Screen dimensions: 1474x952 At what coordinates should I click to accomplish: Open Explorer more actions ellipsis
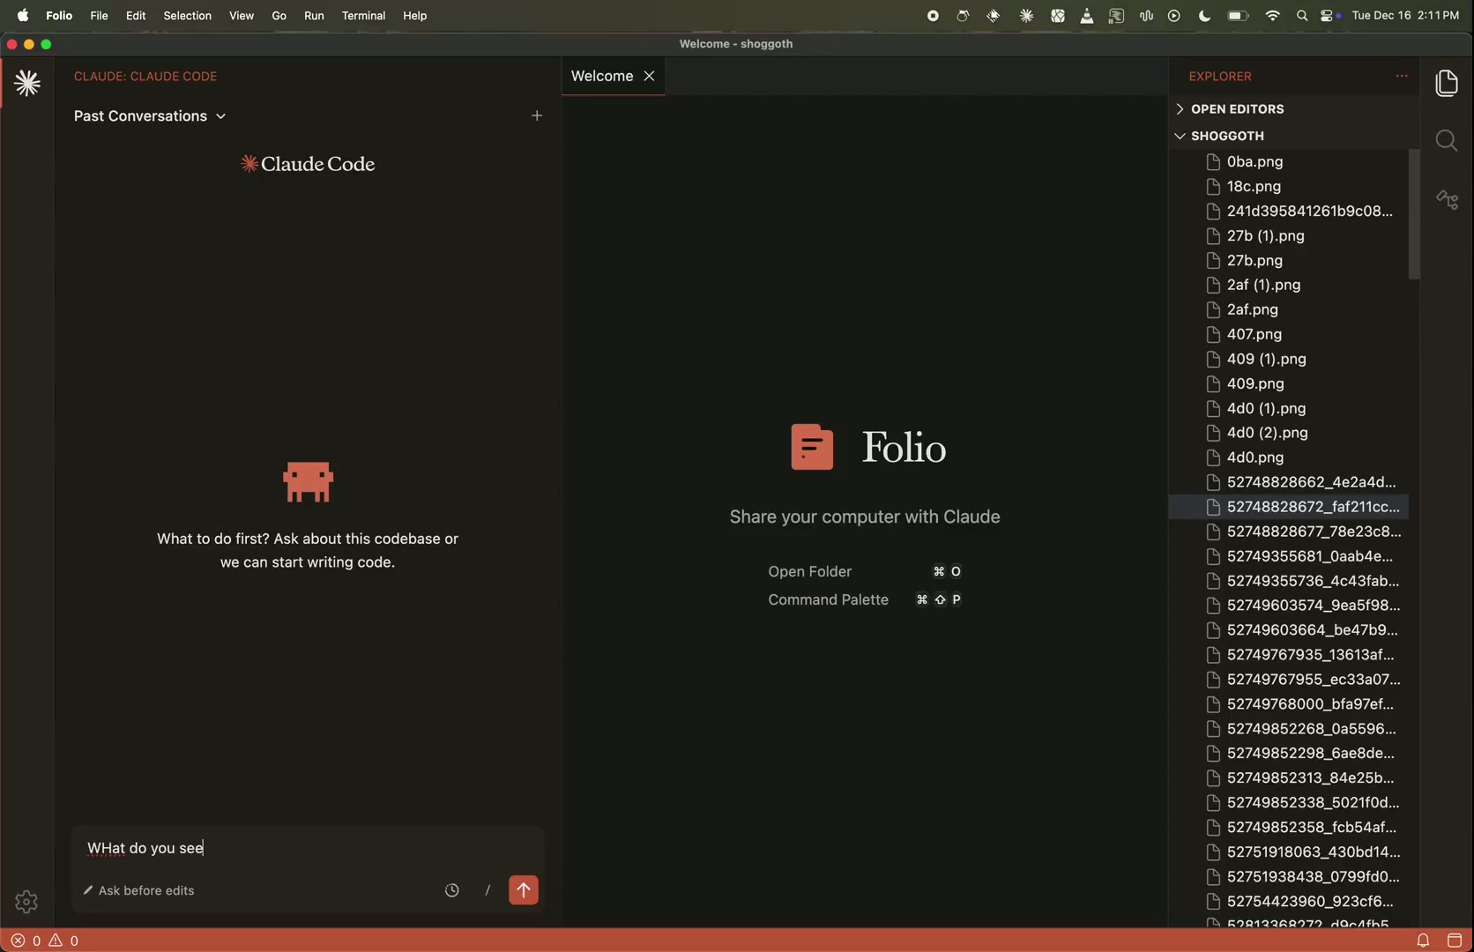(x=1402, y=76)
